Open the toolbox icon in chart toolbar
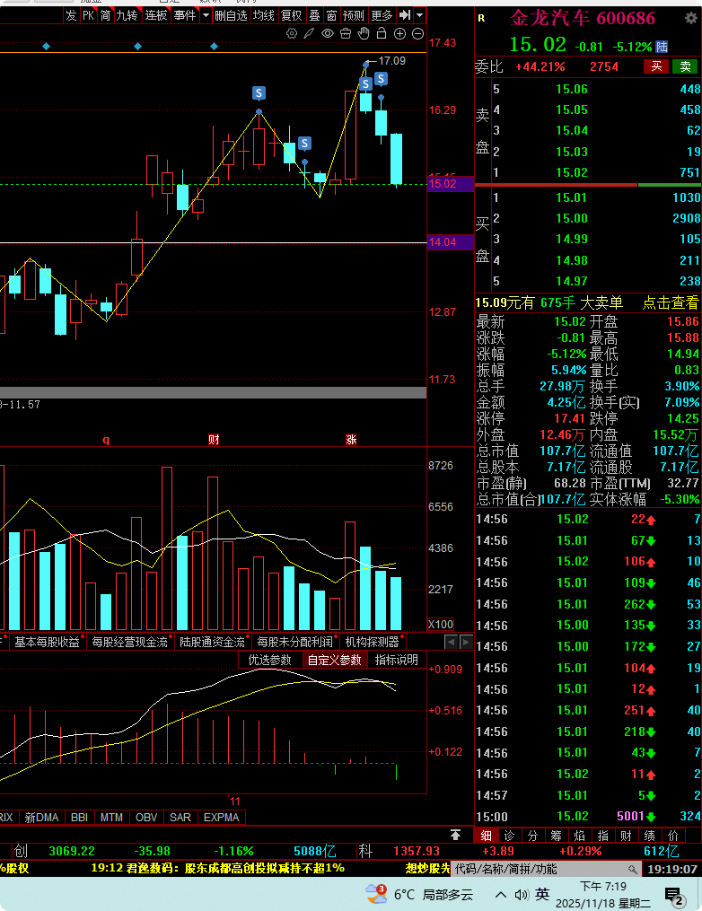Viewport: 702px width, 911px height. tap(346, 34)
